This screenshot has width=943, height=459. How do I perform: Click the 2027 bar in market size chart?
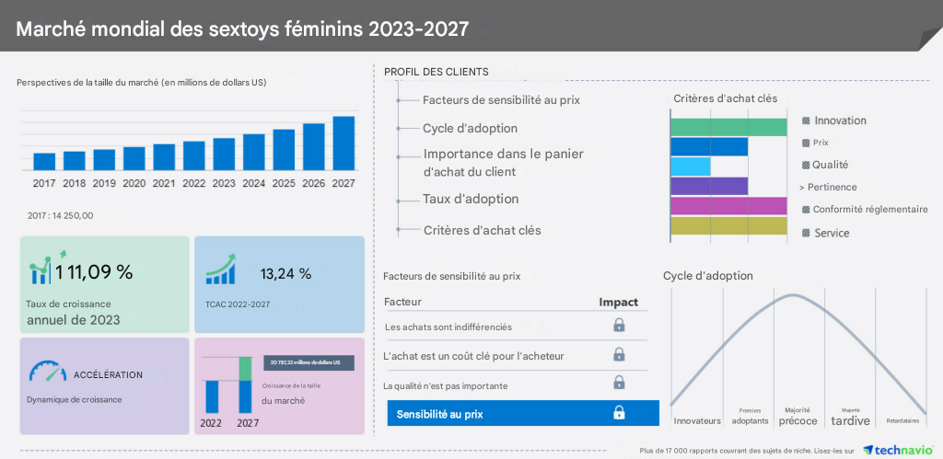(x=343, y=143)
